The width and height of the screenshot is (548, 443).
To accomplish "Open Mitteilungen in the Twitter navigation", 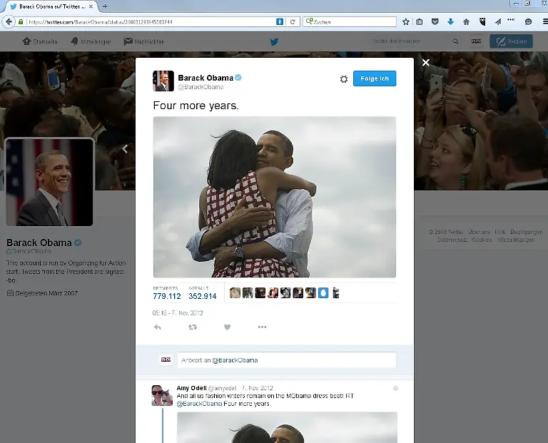I will click(x=91, y=41).
